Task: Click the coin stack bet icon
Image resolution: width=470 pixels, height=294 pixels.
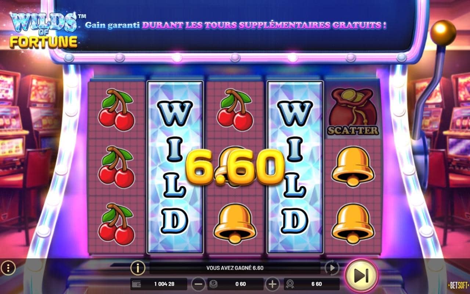Action: 213,284
